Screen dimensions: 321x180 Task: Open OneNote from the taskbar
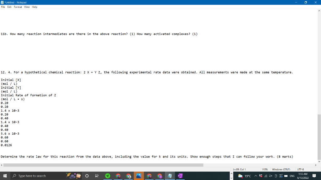click(x=180, y=176)
